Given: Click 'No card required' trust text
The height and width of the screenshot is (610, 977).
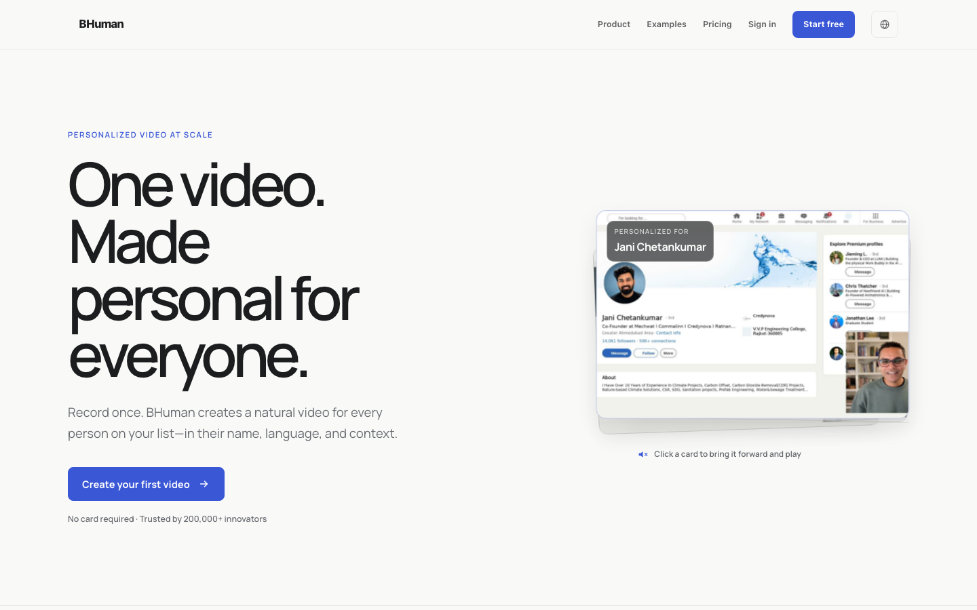Looking at the screenshot, I should pos(168,519).
